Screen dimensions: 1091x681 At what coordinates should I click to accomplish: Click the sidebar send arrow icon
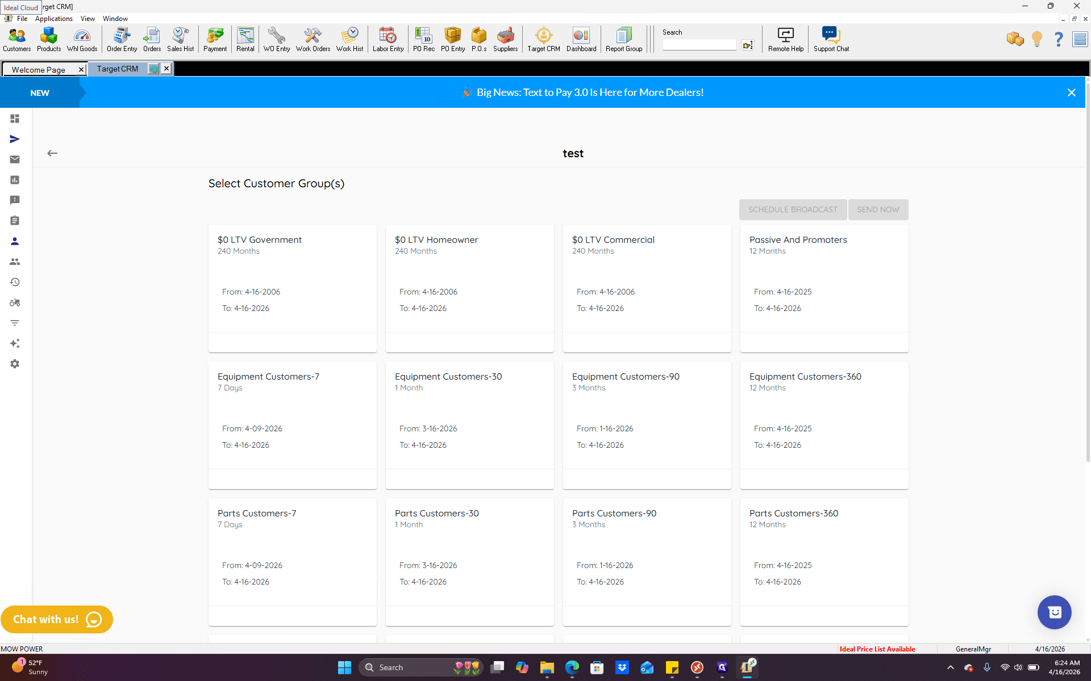(x=15, y=139)
